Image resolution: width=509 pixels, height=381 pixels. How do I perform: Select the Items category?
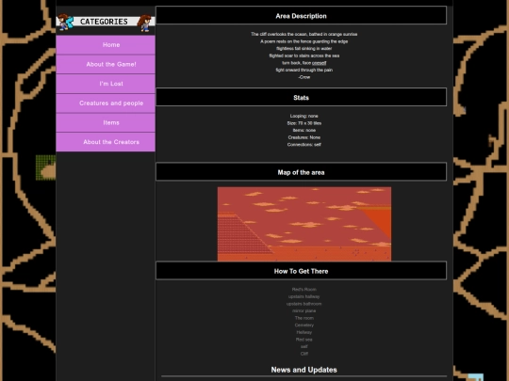click(x=106, y=122)
